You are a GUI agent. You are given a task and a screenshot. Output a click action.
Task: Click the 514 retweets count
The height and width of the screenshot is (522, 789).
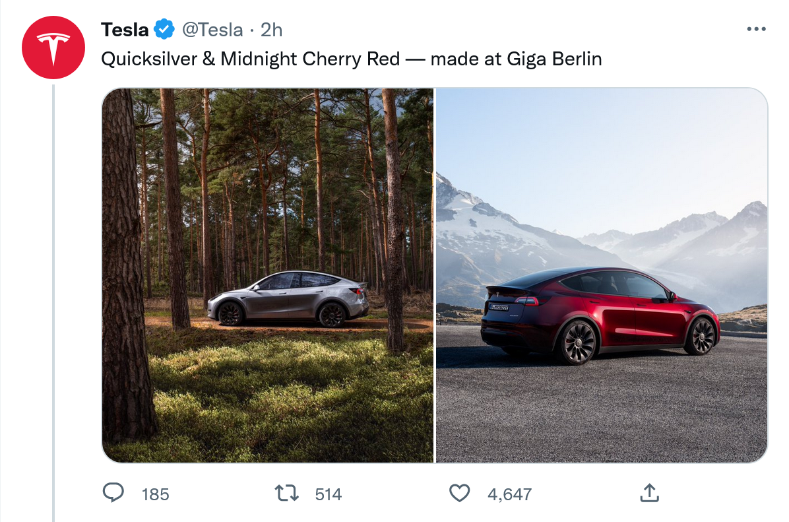328,494
